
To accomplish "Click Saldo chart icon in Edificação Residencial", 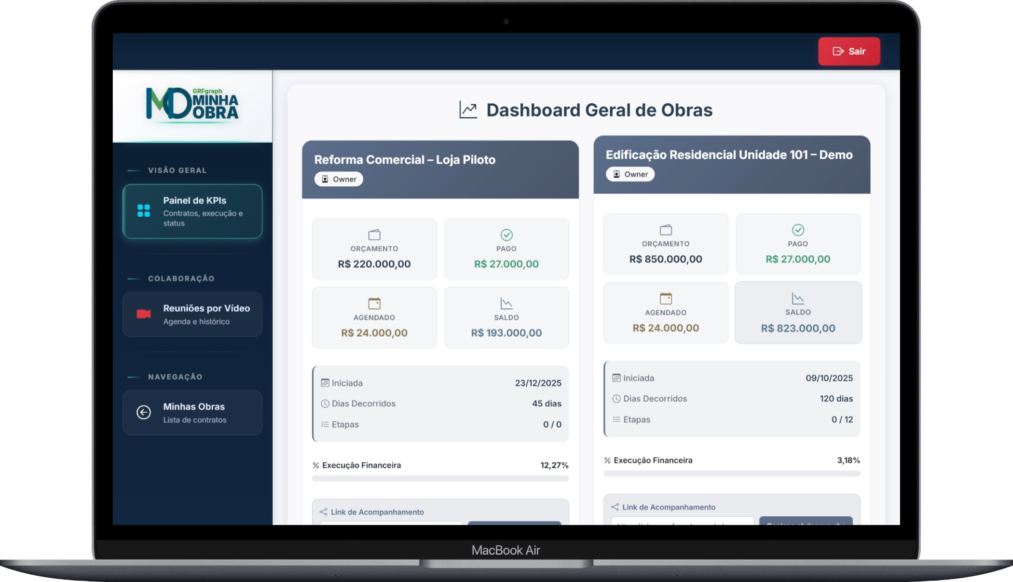I will (798, 299).
